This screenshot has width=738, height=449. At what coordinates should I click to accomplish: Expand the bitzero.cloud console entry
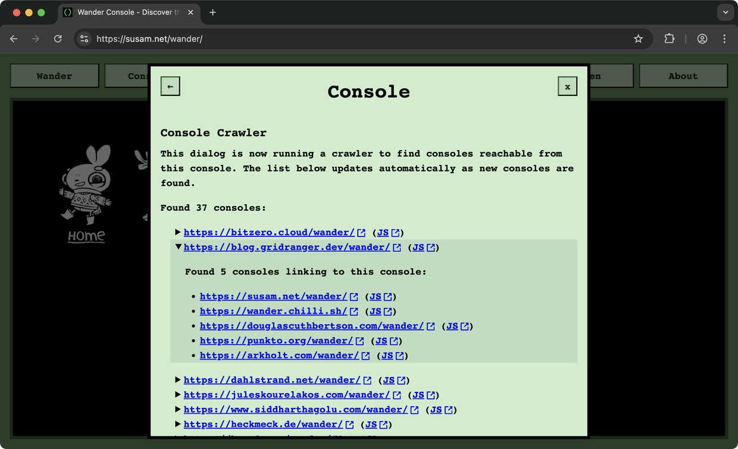tap(178, 232)
